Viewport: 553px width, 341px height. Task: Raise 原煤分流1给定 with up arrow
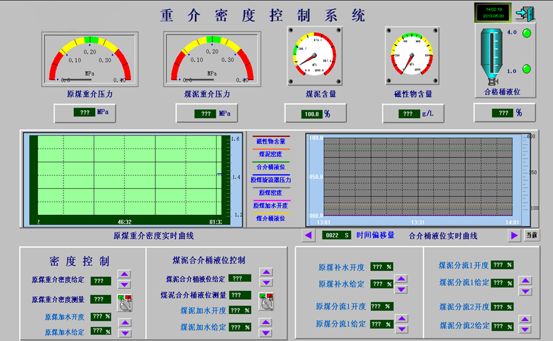click(x=402, y=319)
